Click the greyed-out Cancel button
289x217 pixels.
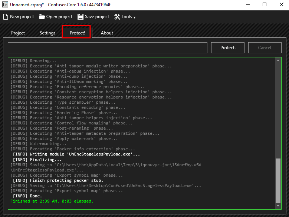pos(265,47)
